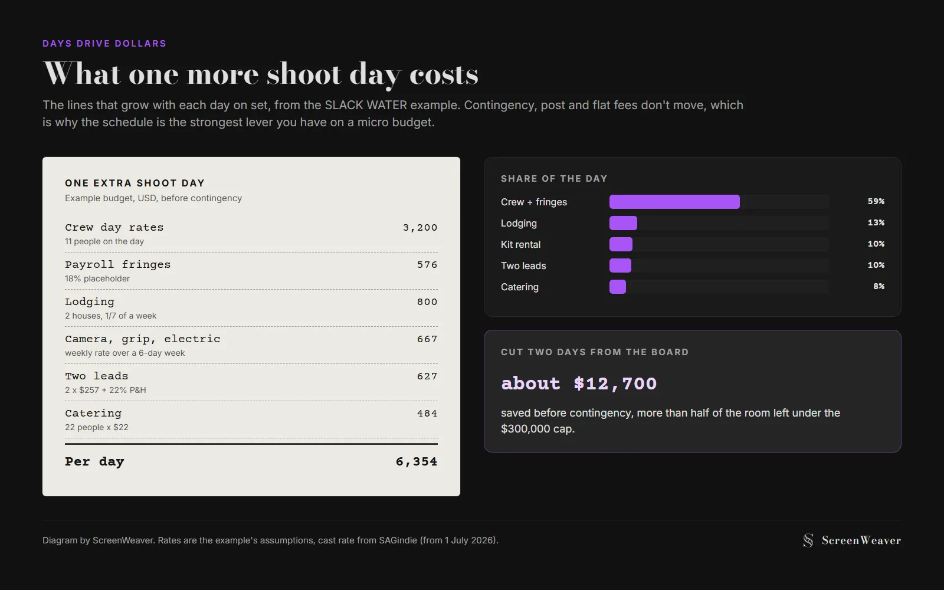Click the 10% value beside Kit rental
This screenshot has width=944, height=590.
[x=876, y=244]
